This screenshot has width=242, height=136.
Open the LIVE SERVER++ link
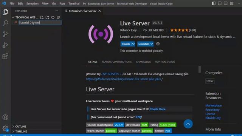[x=112, y=74]
